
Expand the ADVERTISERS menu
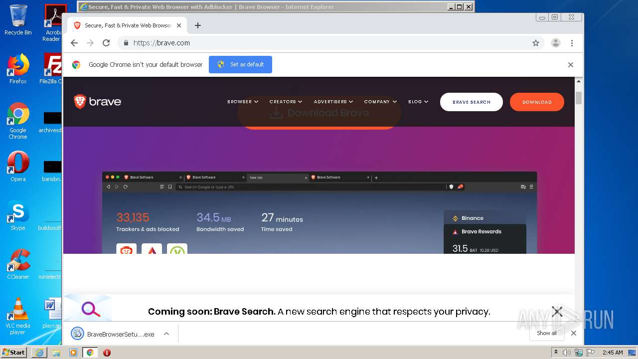click(333, 102)
